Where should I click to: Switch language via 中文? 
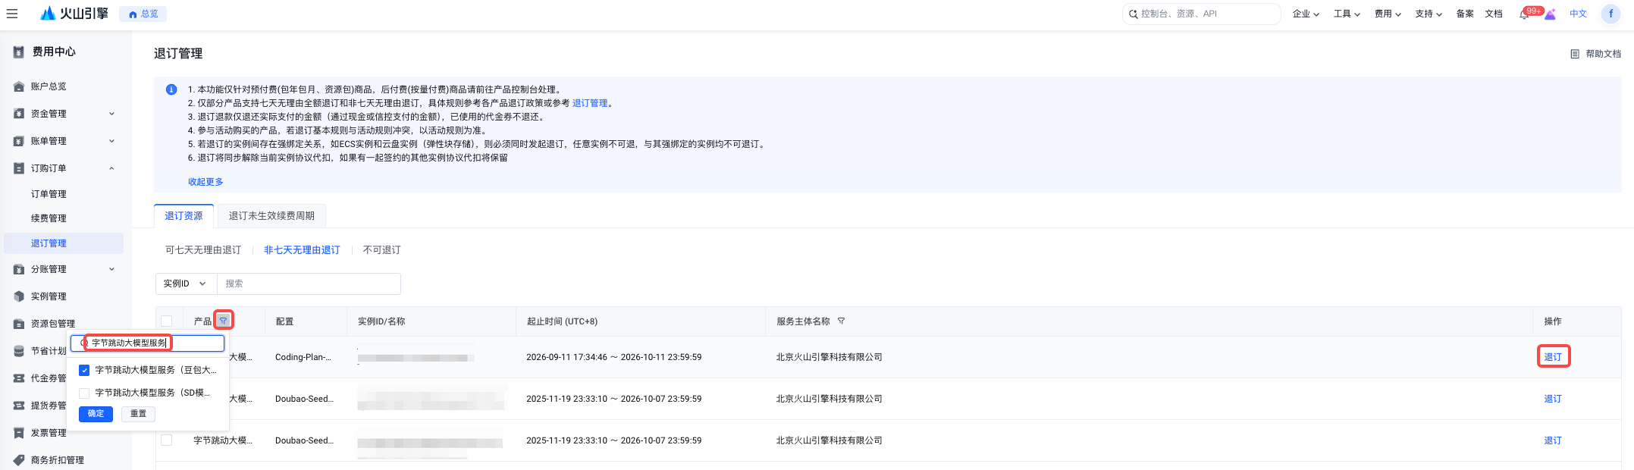[1578, 14]
